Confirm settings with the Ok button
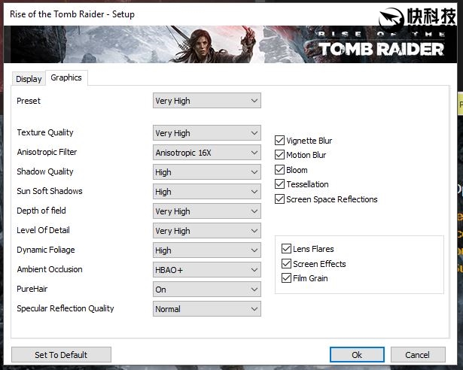This screenshot has width=463, height=370. tap(357, 355)
